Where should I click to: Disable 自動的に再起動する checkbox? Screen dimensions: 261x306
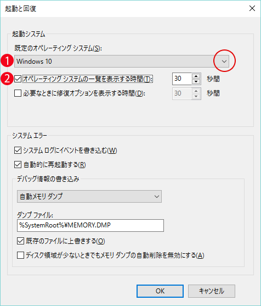tap(18, 165)
